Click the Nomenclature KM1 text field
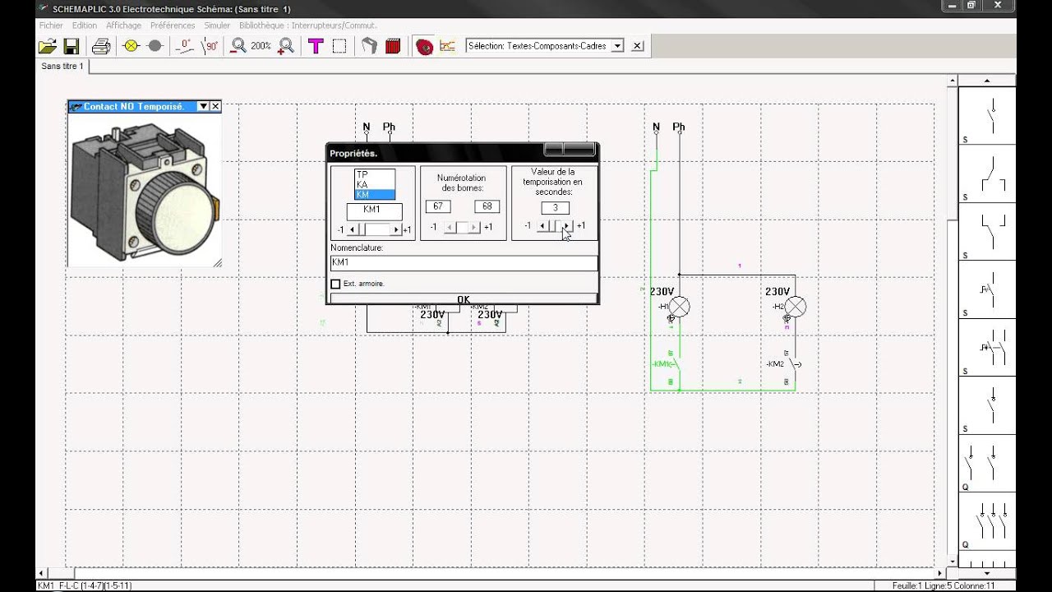Screen dimensions: 1052x592 [464, 263]
